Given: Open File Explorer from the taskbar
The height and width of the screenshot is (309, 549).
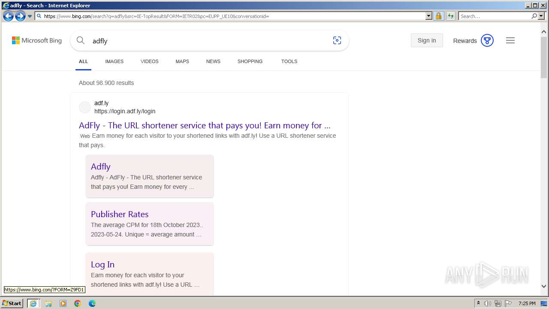Looking at the screenshot, I should tap(48, 303).
